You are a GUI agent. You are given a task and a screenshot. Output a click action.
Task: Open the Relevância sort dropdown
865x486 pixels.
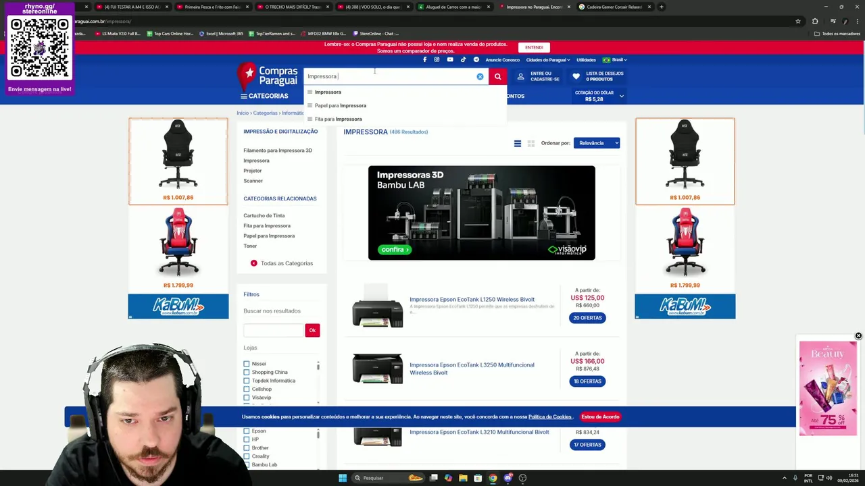tap(597, 143)
